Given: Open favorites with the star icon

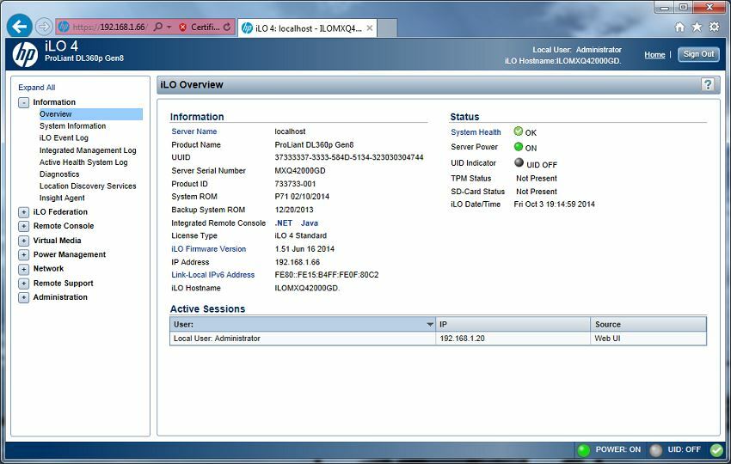Looking at the screenshot, I should (x=697, y=27).
